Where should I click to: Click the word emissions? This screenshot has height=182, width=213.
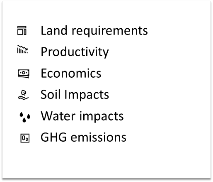[x=99, y=138]
